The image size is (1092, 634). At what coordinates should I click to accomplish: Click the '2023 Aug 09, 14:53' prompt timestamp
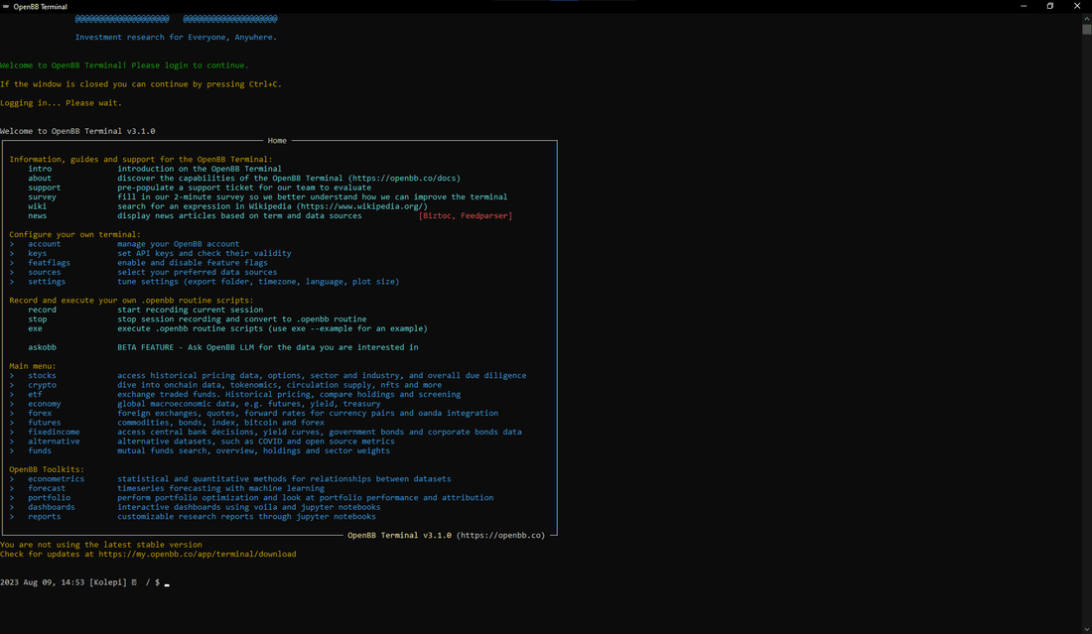pyautogui.click(x=43, y=582)
